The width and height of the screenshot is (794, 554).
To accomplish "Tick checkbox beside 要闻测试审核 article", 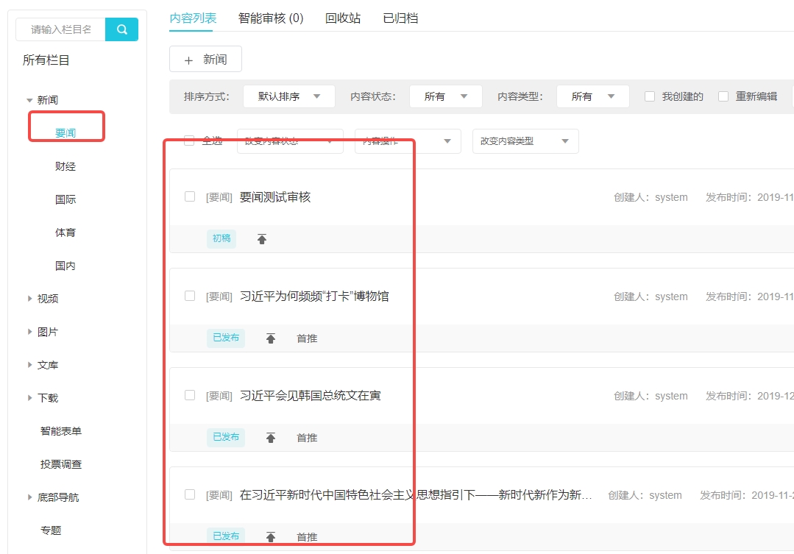I will pyautogui.click(x=190, y=196).
